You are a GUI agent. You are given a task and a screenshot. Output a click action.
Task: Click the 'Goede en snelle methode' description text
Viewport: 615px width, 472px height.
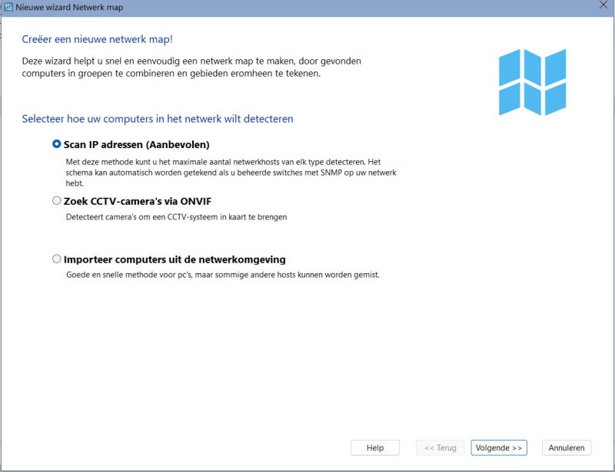point(223,275)
